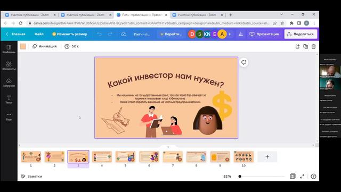341x192 pixels.
Task: Open the insights chart icon
Action: pos(241,34)
